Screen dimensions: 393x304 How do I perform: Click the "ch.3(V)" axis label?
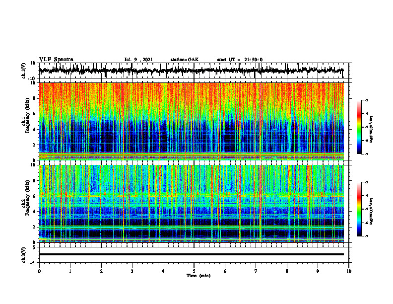23,255
